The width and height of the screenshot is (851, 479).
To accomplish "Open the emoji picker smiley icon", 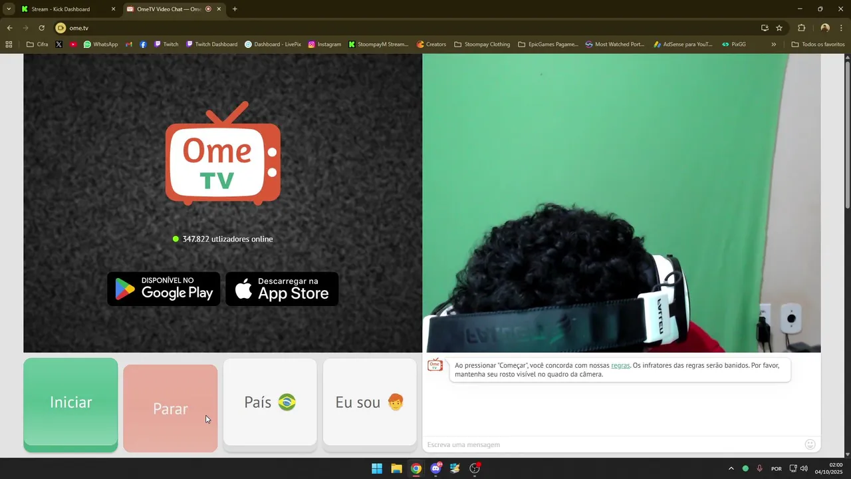I will point(810,444).
